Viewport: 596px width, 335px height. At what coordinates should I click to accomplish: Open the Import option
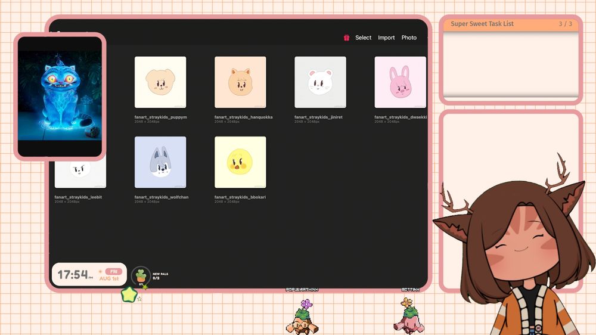coord(386,38)
